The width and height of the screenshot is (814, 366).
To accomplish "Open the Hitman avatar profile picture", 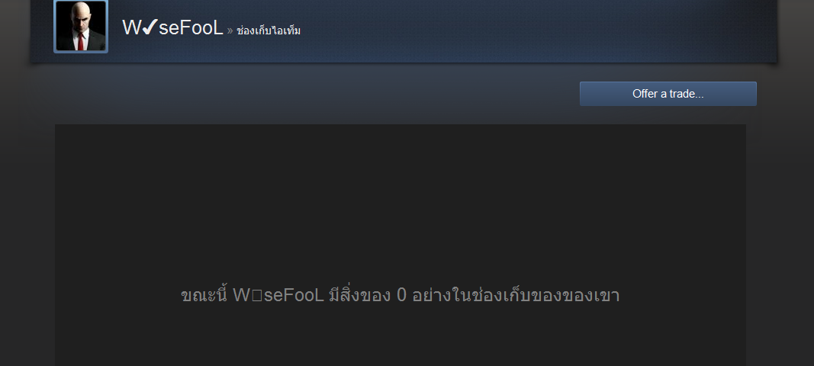I will (81, 27).
